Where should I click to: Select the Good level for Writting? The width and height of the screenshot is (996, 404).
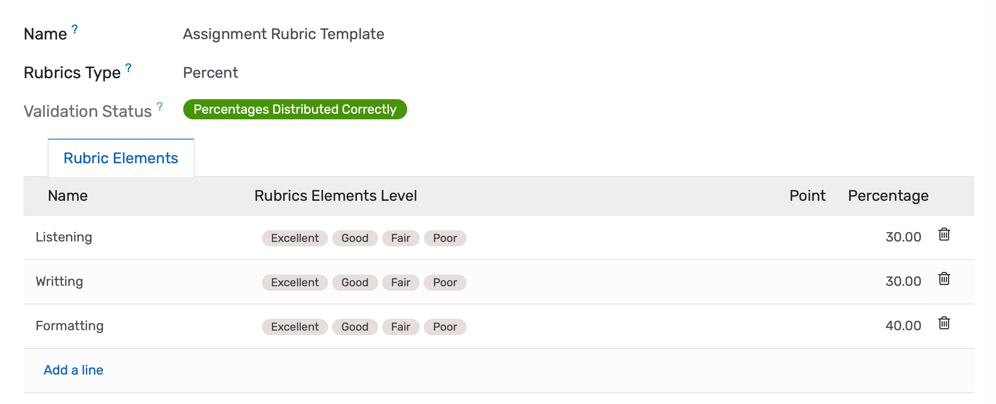(x=355, y=282)
